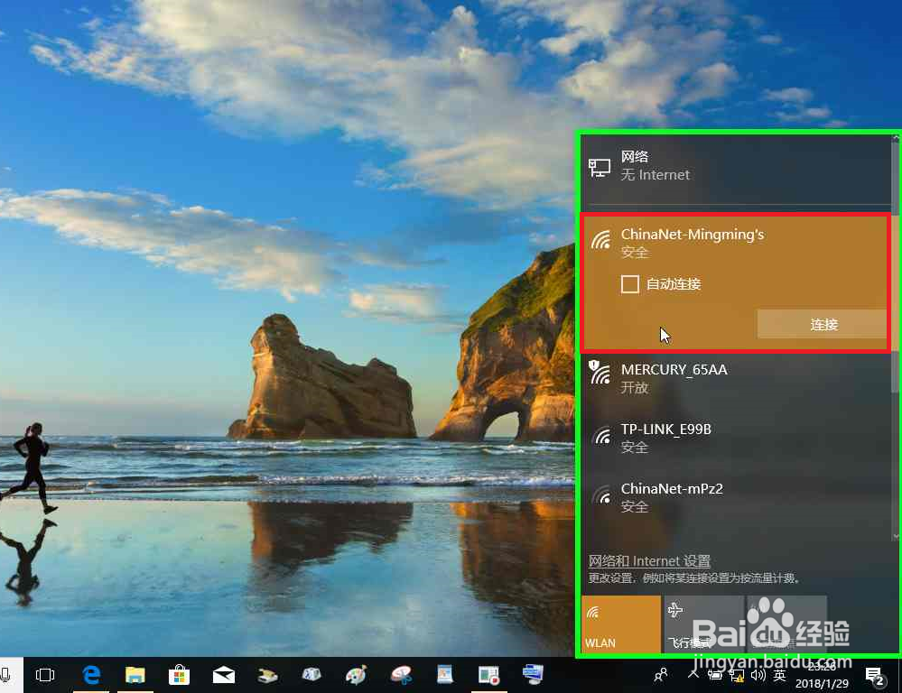
Task: Open the Snipping Tool scissors icon
Action: pyautogui.click(x=401, y=675)
